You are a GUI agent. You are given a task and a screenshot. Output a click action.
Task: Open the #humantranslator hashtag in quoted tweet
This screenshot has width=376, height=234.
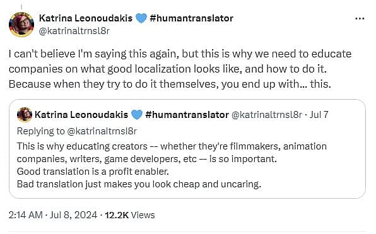pyautogui.click(x=187, y=115)
